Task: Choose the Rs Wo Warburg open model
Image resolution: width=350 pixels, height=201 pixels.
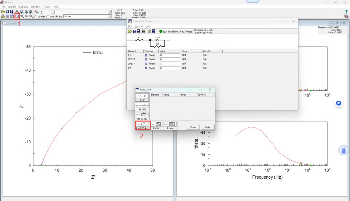Action: [x=170, y=125]
